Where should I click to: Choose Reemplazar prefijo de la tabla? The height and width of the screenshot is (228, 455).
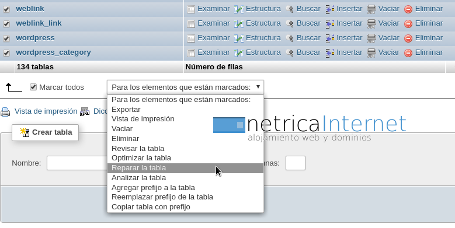click(x=185, y=197)
